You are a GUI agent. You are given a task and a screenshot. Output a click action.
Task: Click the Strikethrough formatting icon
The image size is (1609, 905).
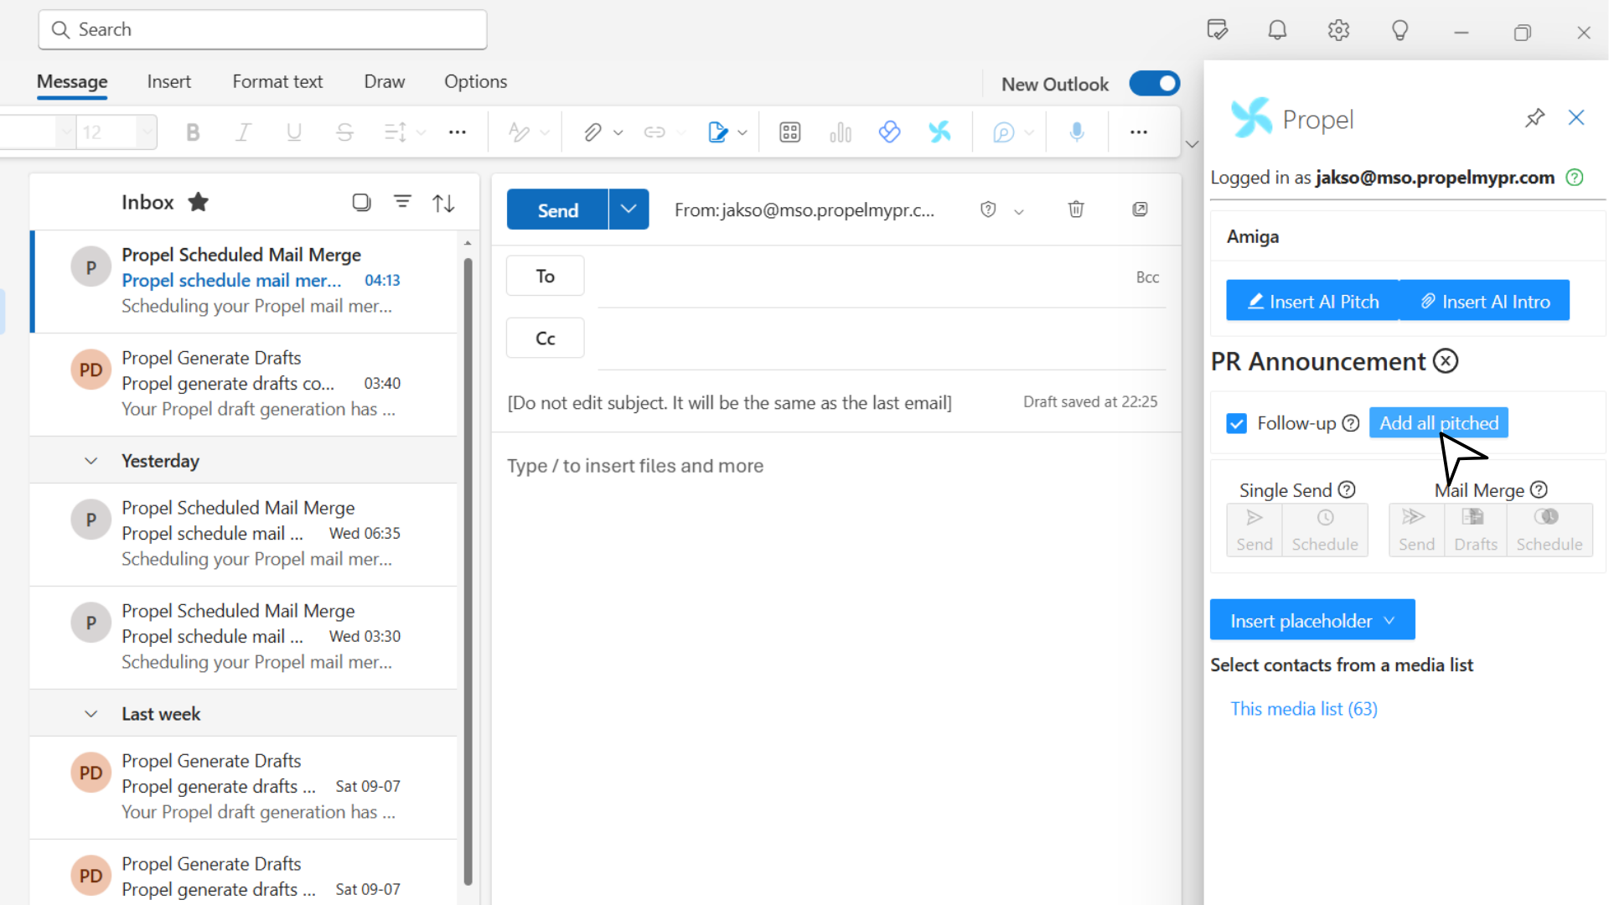pyautogui.click(x=344, y=132)
